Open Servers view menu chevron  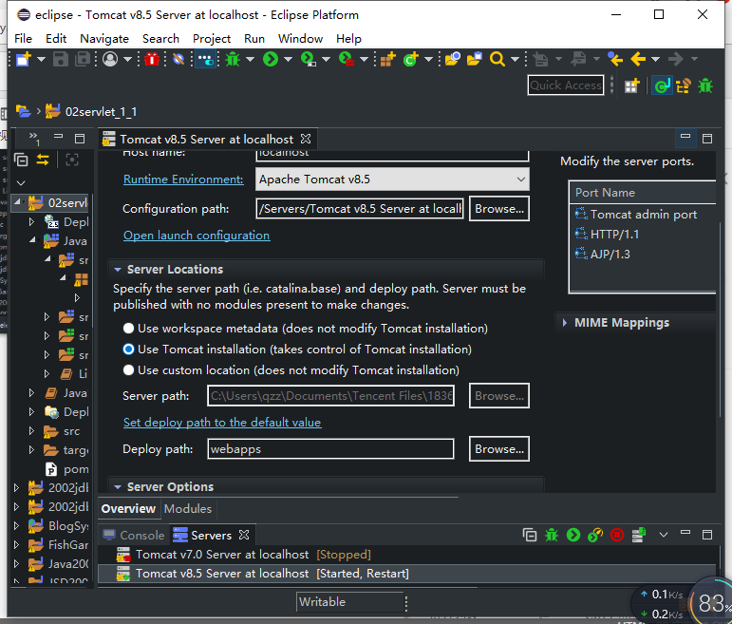[x=664, y=535]
